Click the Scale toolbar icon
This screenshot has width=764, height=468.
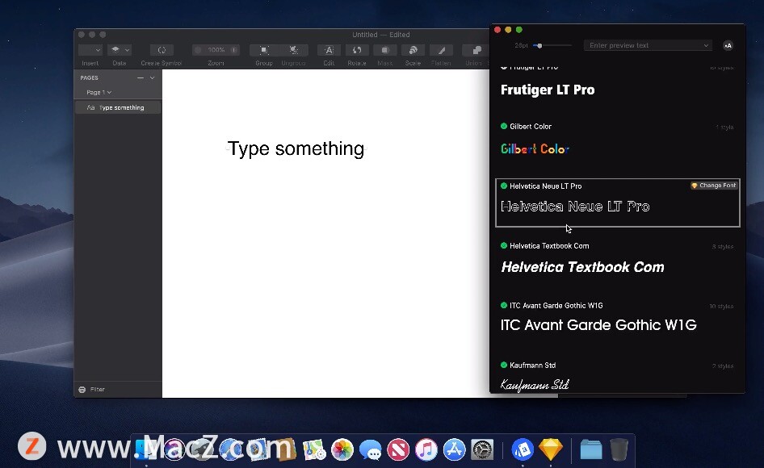coord(413,50)
